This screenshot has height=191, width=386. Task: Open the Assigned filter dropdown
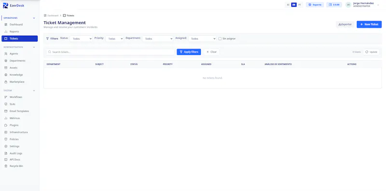click(x=202, y=39)
